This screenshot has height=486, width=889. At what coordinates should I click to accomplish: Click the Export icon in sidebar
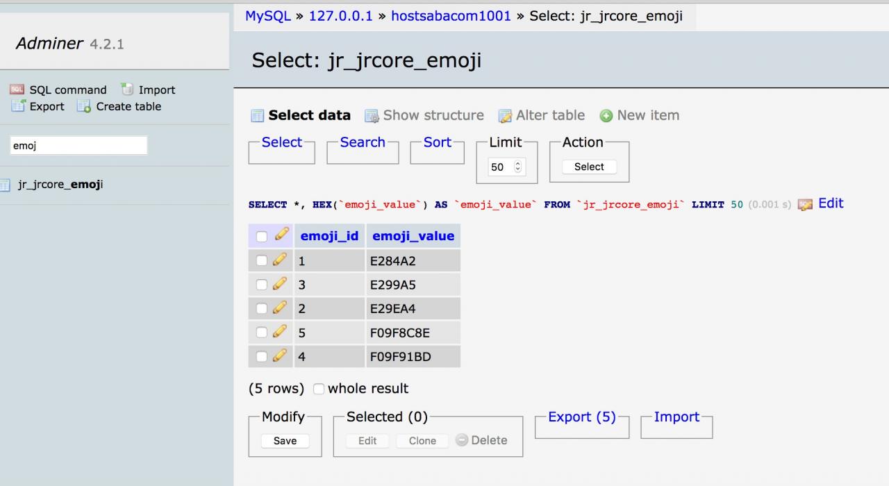coord(18,106)
